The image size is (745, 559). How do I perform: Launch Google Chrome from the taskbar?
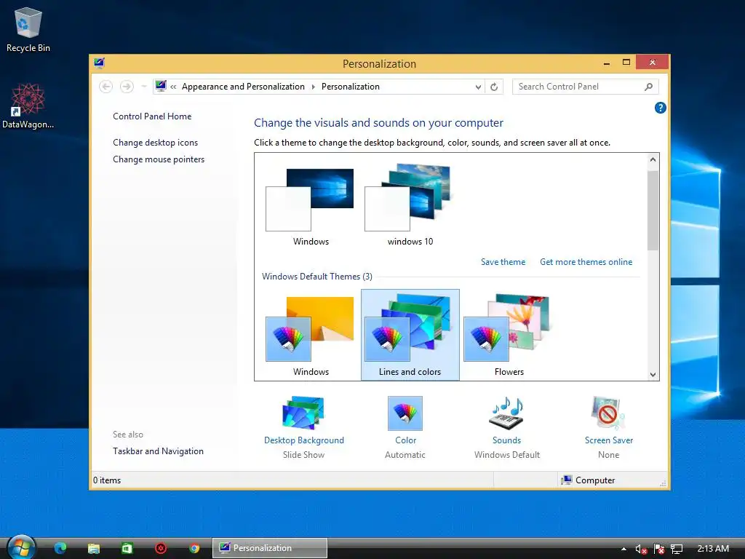(x=194, y=548)
